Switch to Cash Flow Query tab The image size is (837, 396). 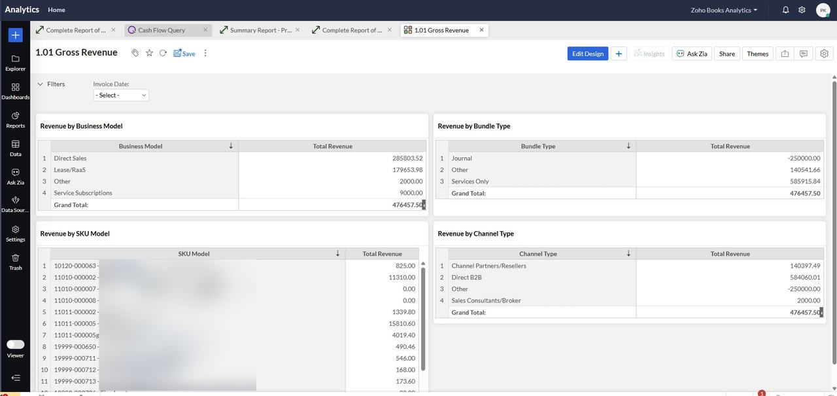[x=168, y=30]
